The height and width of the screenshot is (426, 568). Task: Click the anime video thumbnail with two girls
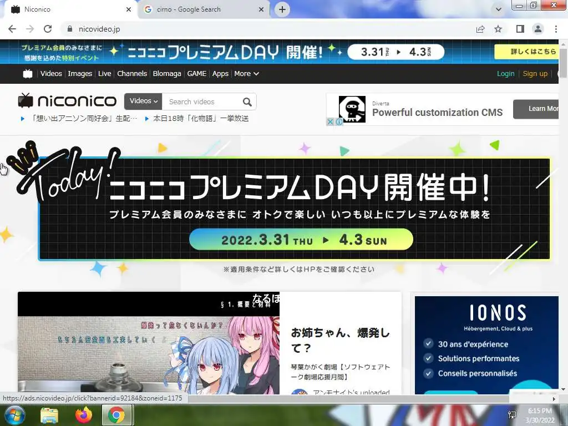point(149,343)
